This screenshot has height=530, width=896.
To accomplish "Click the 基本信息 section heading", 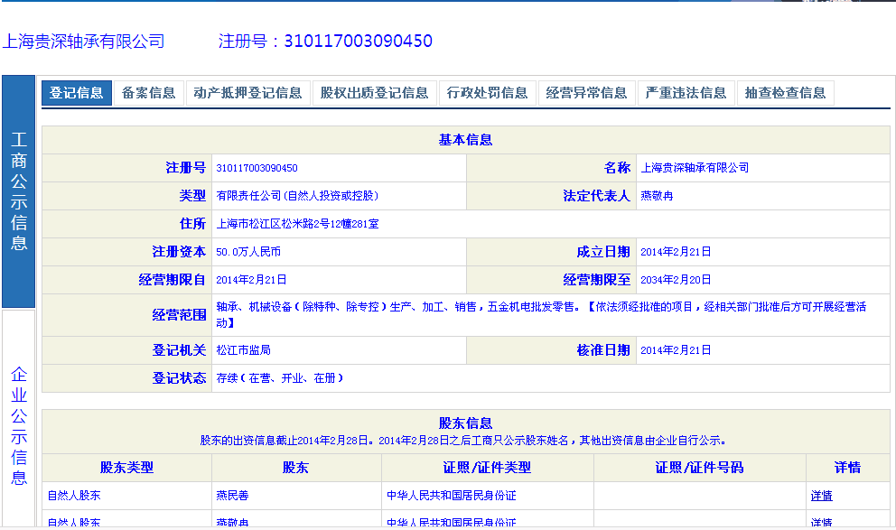I will click(x=465, y=140).
